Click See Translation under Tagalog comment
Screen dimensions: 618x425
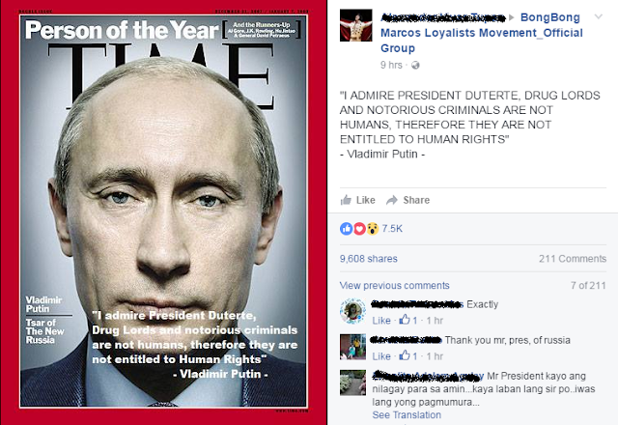point(407,415)
